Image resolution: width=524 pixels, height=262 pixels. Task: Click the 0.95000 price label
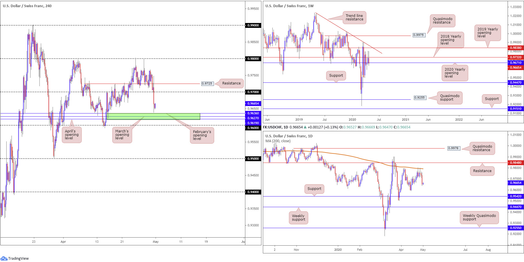click(253, 159)
